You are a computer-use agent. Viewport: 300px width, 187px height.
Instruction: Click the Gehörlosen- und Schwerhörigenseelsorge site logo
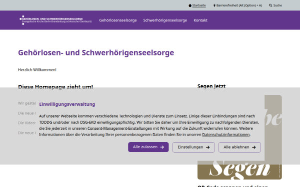tap(55, 20)
